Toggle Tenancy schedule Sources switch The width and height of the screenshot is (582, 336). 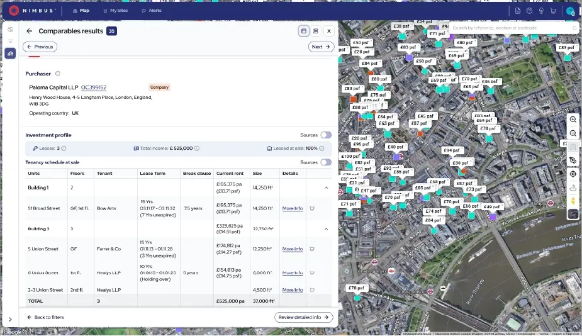coord(326,162)
